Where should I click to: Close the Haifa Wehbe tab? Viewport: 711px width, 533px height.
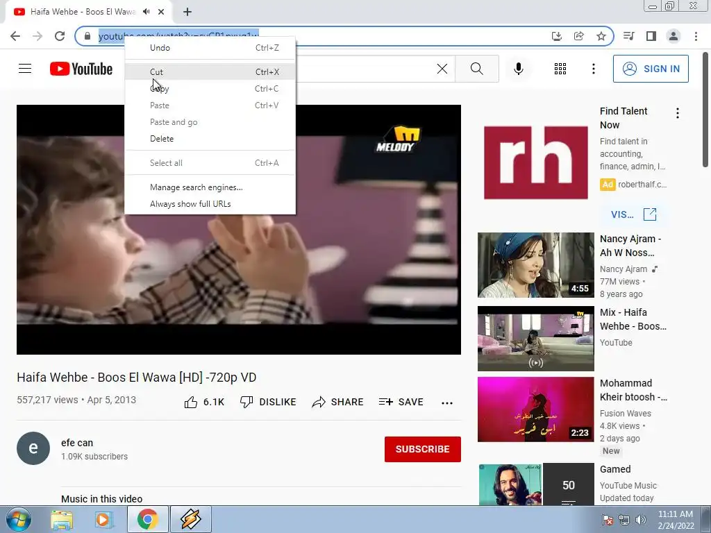(161, 12)
